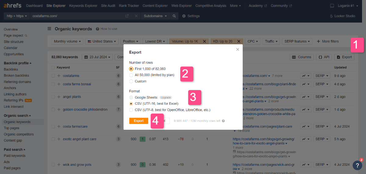This screenshot has width=366, height=174.
Task: Open Backlinks in the sidebar
Action: (x=11, y=70)
